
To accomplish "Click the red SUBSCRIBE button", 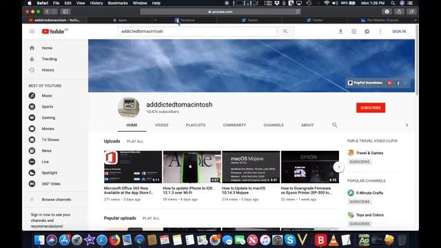I will 371,107.
